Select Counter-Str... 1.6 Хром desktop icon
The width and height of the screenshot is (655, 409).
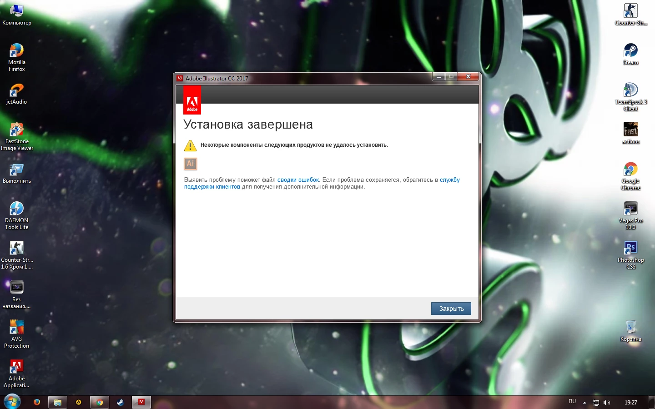pos(17,255)
